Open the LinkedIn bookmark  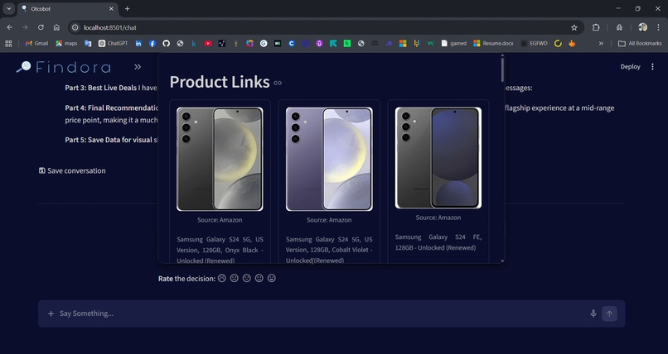(x=138, y=43)
